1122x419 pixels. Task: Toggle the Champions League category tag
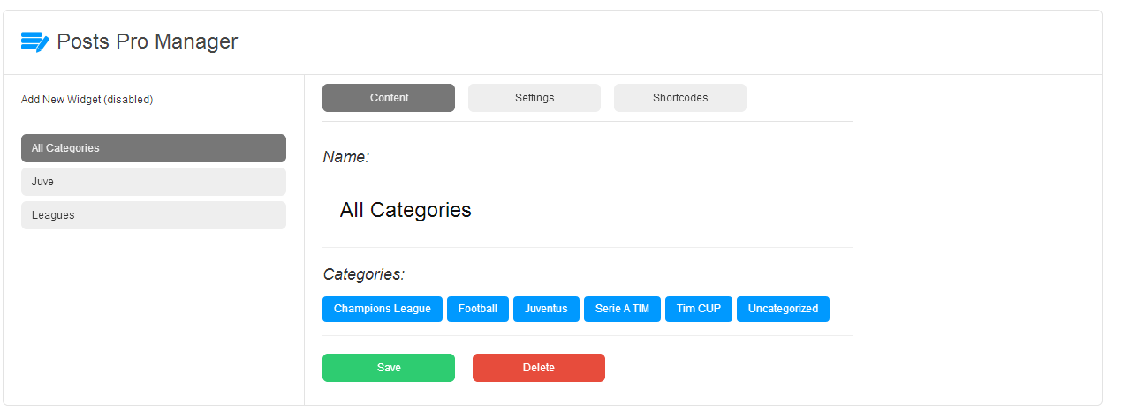(383, 309)
